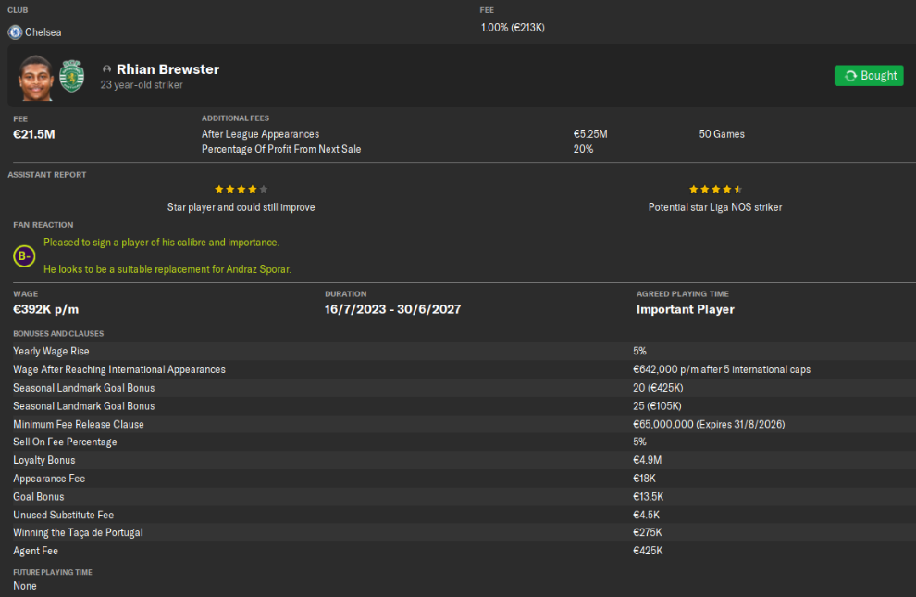Click the Chelsea club badge icon
916x597 pixels.
15,31
